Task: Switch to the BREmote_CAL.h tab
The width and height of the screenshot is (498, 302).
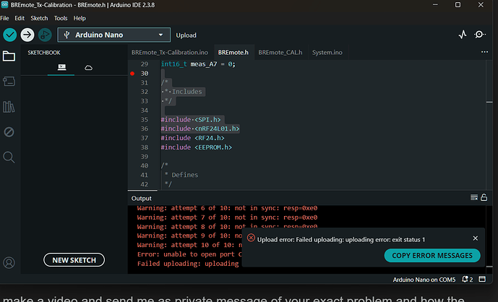Action: pyautogui.click(x=280, y=53)
